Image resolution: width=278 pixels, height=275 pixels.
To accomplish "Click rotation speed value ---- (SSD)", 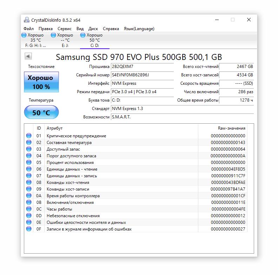I will click(x=236, y=83).
